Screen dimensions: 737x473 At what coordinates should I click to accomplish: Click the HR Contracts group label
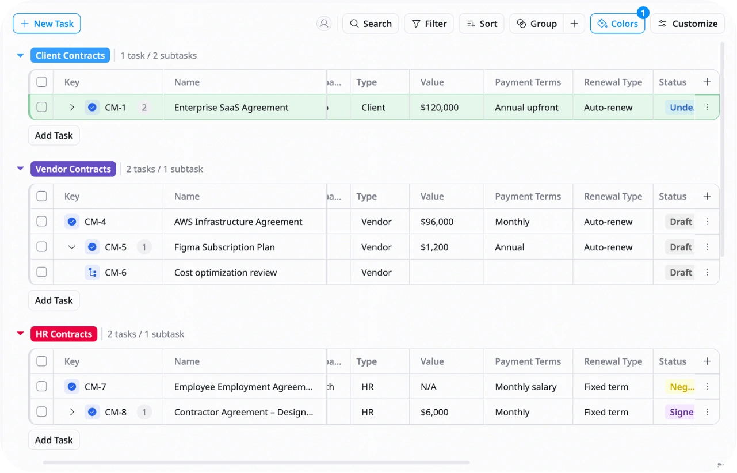click(x=64, y=334)
